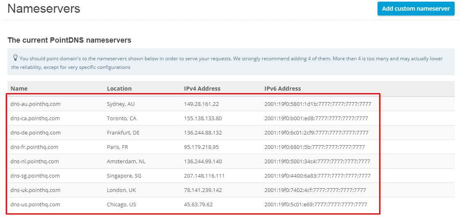The width and height of the screenshot is (460, 217).
Task: Select the IPv4 Address column header
Action: pos(202,89)
